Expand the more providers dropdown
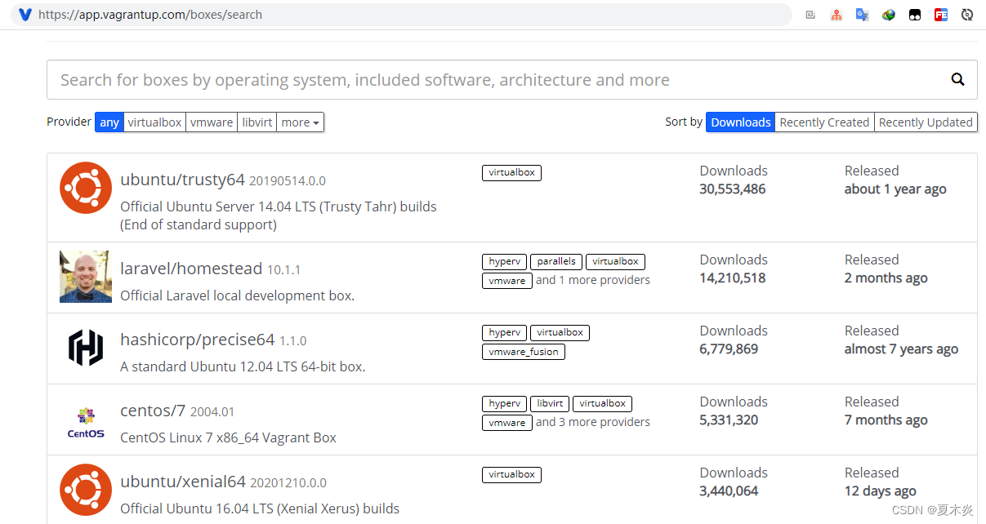Viewport: 986px width, 524px height. pyautogui.click(x=301, y=122)
